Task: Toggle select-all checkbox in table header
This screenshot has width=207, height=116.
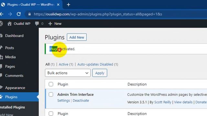Action: click(51, 84)
